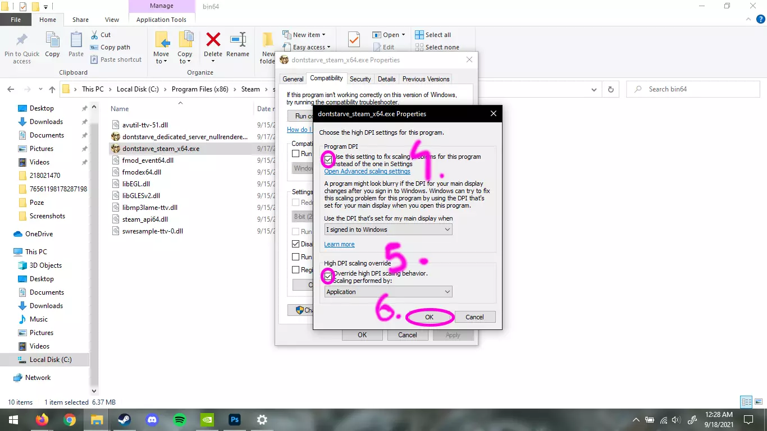Click Select all in the ribbon
767x431 pixels.
tap(433, 35)
